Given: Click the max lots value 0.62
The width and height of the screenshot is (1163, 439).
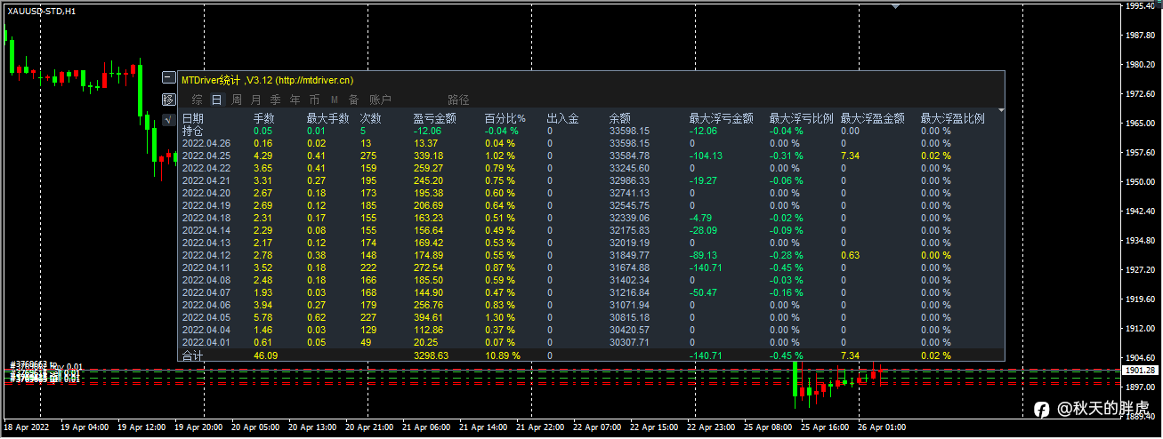Looking at the screenshot, I should [x=316, y=317].
